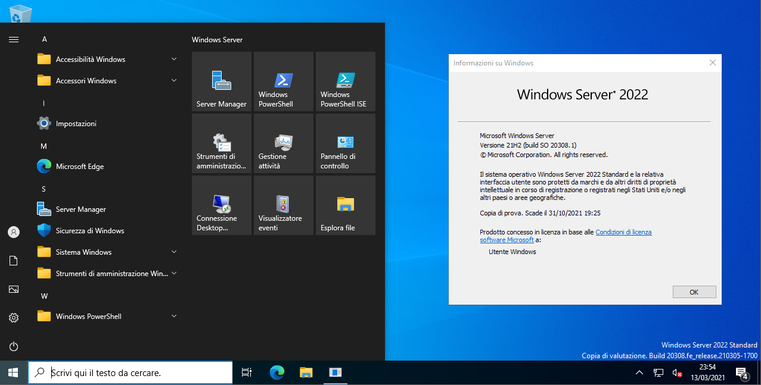Screen dimensions: 761x385
Task: Open the user account icon in Start sidebar
Action: 14,232
